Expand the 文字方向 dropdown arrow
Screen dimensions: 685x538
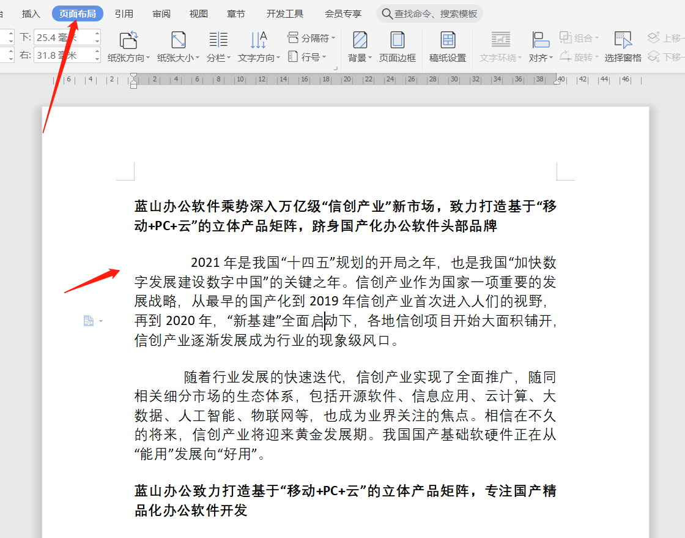278,58
